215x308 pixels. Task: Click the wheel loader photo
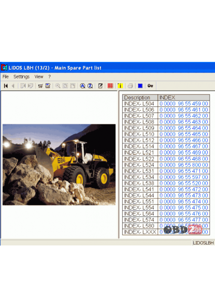coord(59,165)
